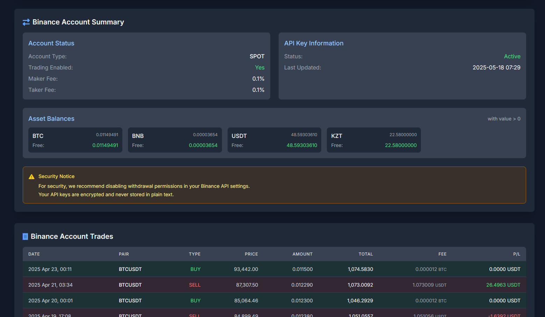
Task: Click the API status 'Active' value
Action: [x=512, y=56]
